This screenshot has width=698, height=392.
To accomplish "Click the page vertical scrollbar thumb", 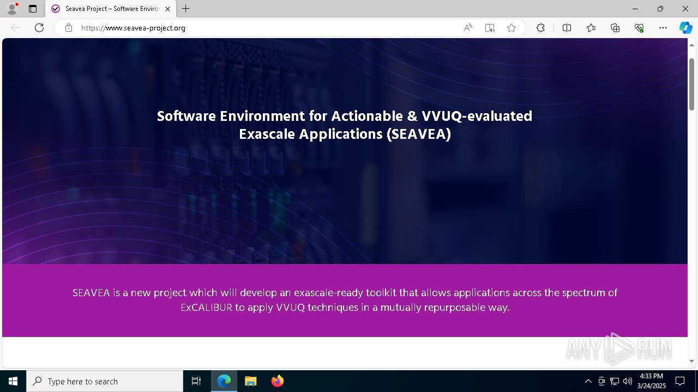I will click(x=691, y=83).
